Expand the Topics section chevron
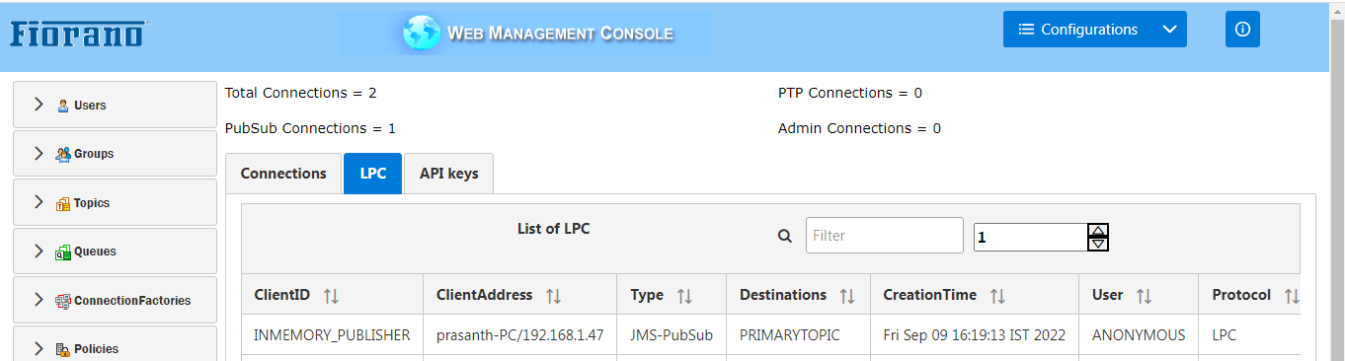Viewport: 1345px width, 361px height. pyautogui.click(x=39, y=202)
